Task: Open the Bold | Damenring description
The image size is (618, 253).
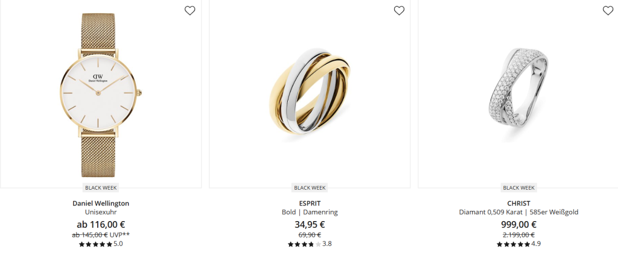Action: [x=310, y=213]
